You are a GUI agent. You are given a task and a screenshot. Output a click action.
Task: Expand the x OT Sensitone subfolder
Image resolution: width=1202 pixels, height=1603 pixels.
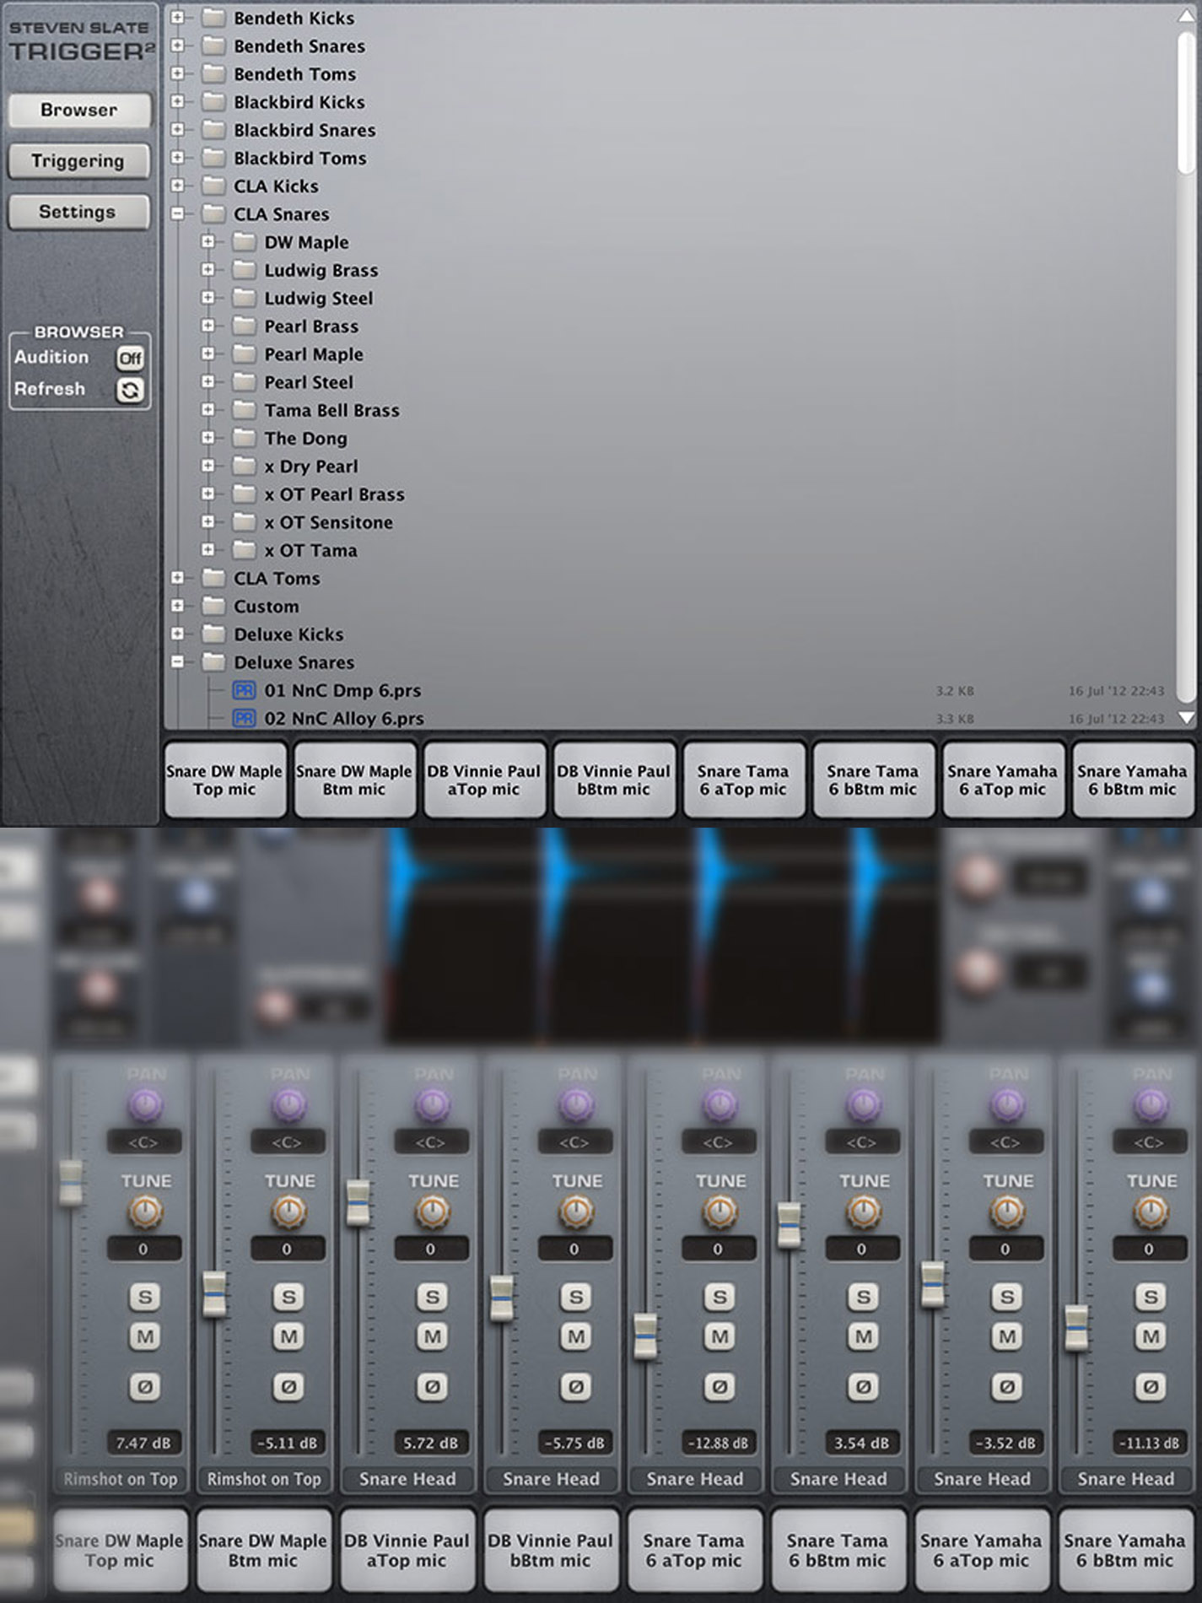click(208, 522)
